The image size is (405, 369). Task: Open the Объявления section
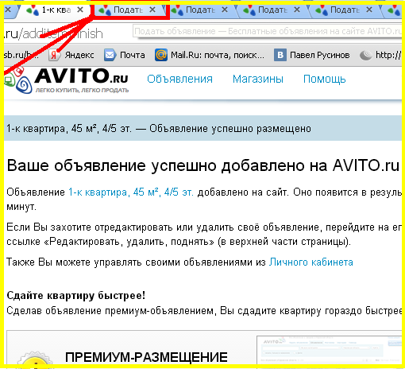(179, 79)
